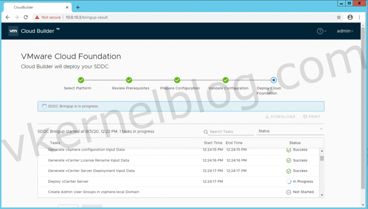The width and height of the screenshot is (368, 209).
Task: Select the Deploy Cloud Foundation step indicator
Action: click(273, 80)
